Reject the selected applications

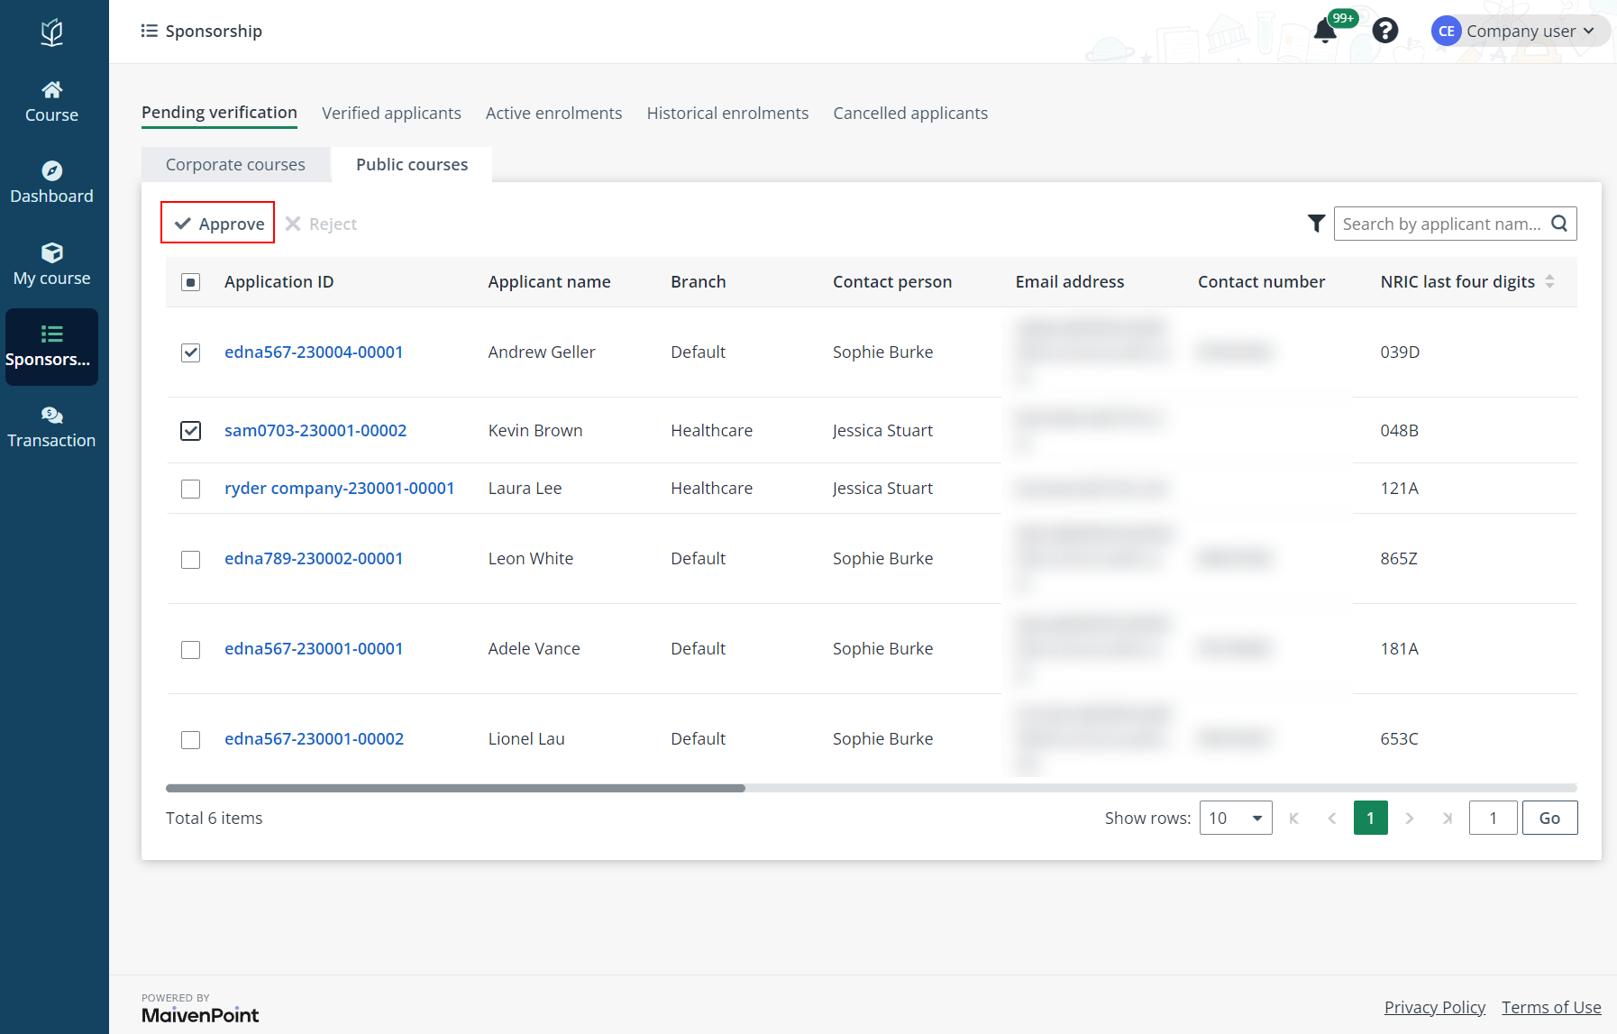click(x=321, y=224)
